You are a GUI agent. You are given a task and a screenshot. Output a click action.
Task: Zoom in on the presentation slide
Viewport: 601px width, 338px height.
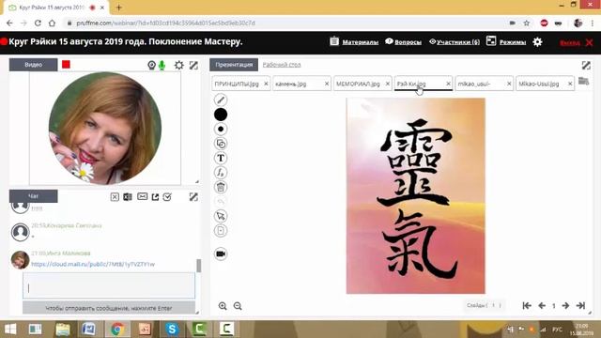(223, 306)
